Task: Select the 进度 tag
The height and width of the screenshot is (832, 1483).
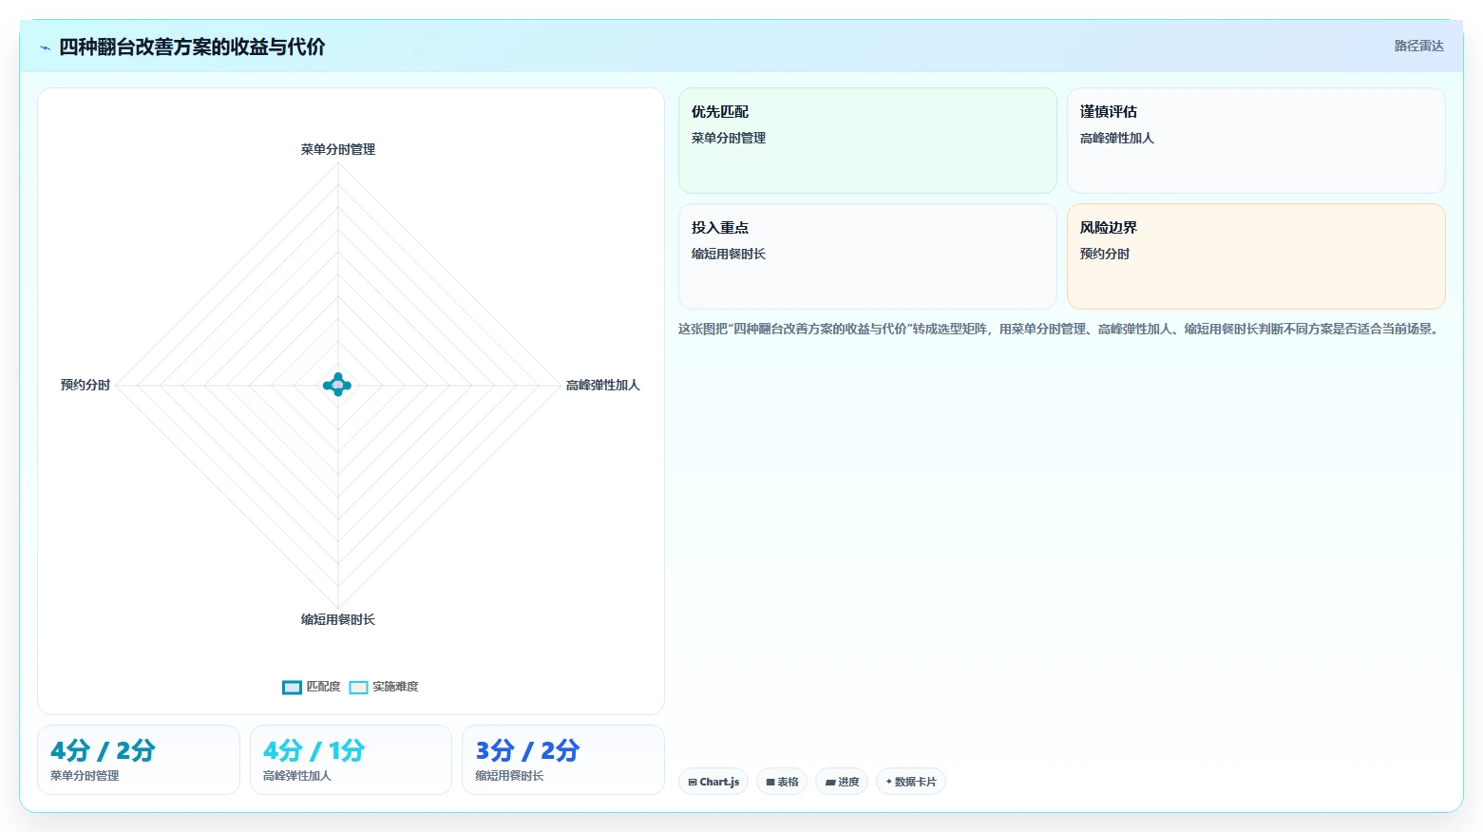Action: click(x=842, y=782)
